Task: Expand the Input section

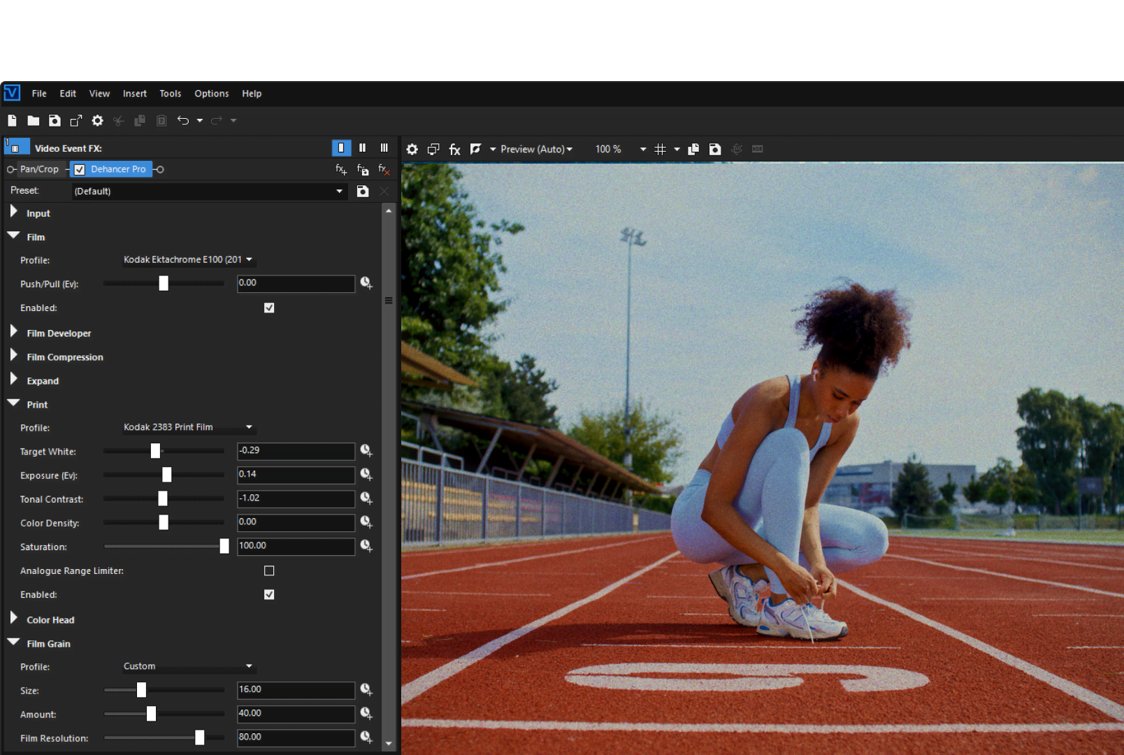Action: tap(13, 212)
